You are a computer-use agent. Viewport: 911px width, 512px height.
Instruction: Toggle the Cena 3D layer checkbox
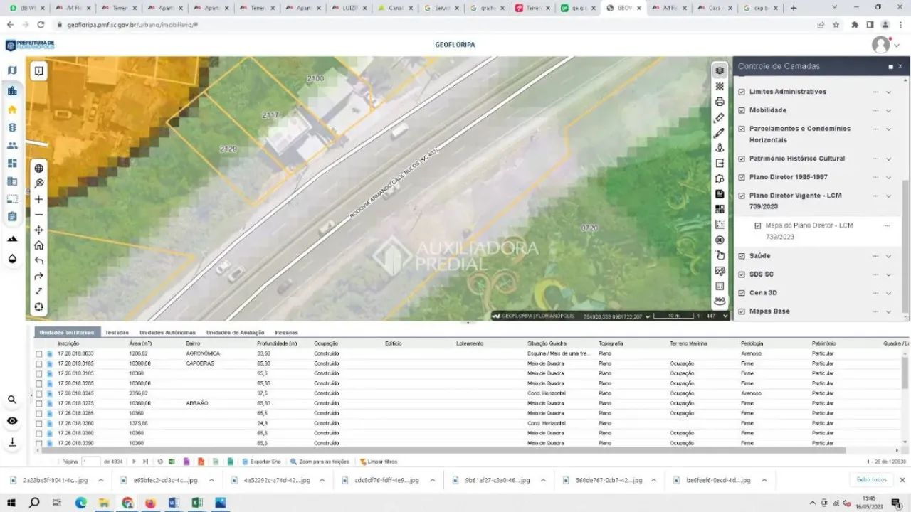tap(742, 293)
